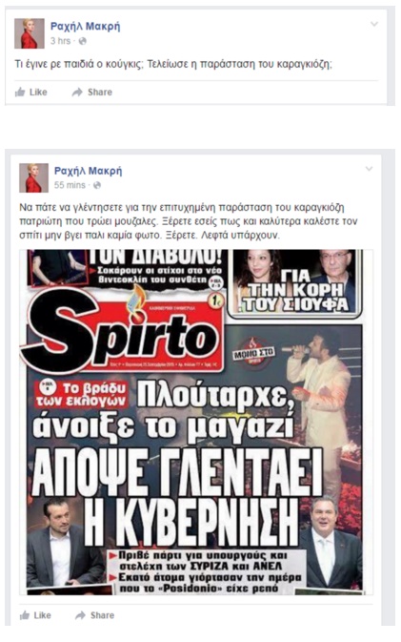Open Ραχήλ Μακρή name link on second post
Image resolution: width=401 pixels, height=642 pixels.
click(89, 171)
